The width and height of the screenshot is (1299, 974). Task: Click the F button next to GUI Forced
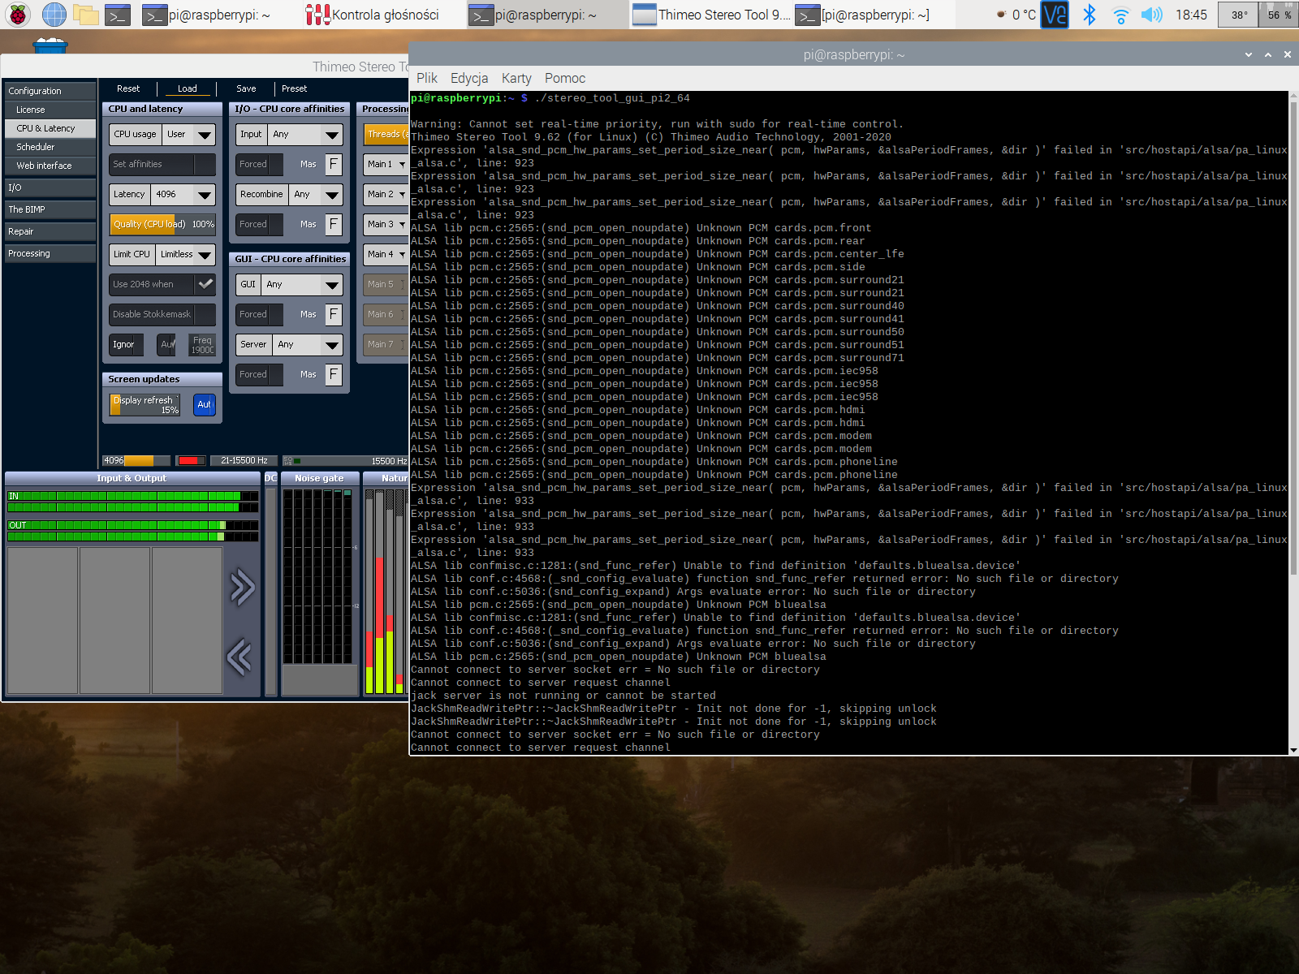[x=333, y=314]
